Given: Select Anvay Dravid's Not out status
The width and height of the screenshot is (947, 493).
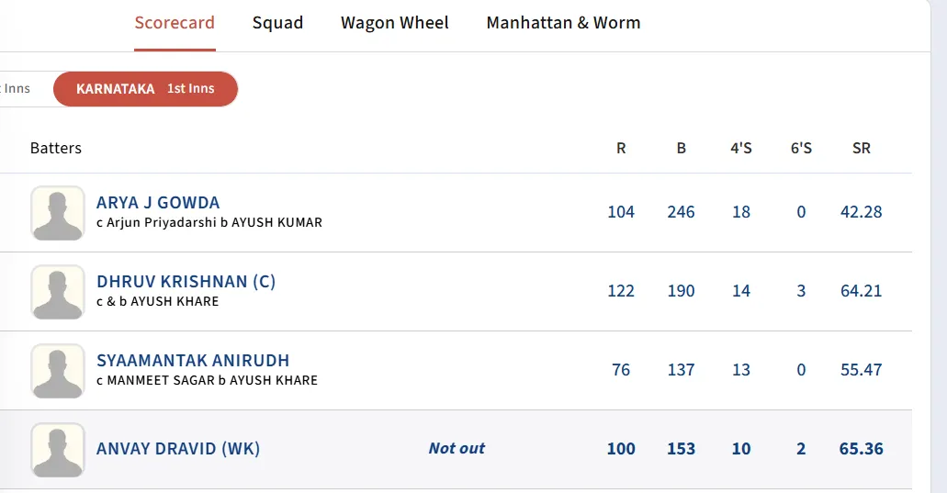Looking at the screenshot, I should pos(457,448).
